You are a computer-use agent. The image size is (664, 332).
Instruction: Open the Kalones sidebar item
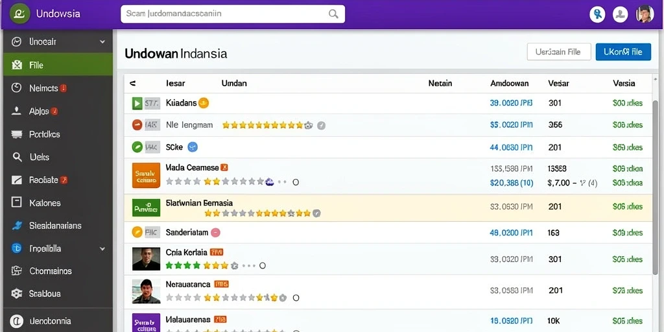tap(58, 202)
